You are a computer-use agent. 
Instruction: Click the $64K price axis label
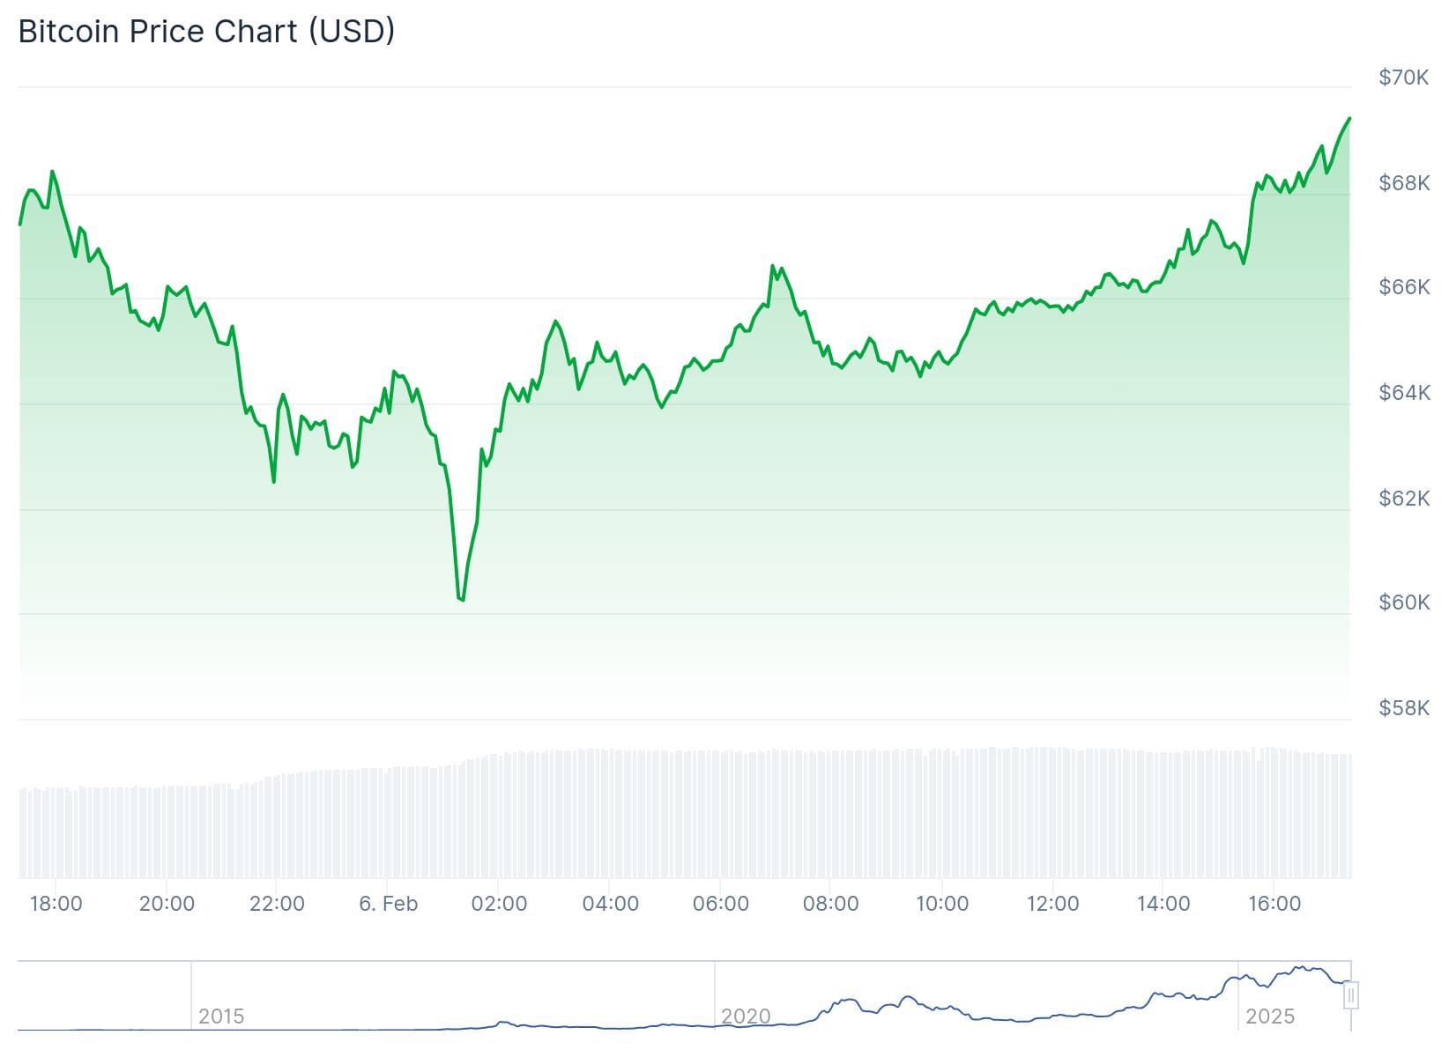[x=1404, y=392]
